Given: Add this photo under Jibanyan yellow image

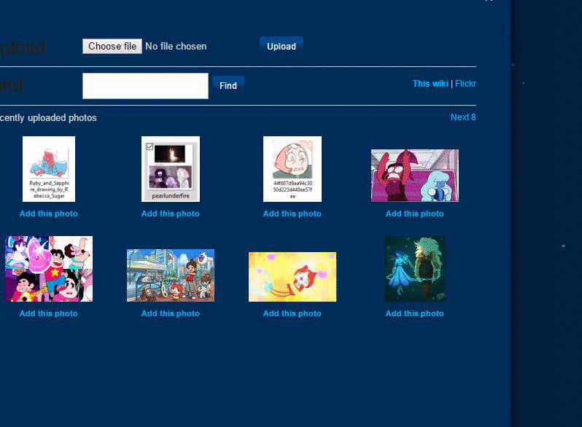Looking at the screenshot, I should 292,313.
